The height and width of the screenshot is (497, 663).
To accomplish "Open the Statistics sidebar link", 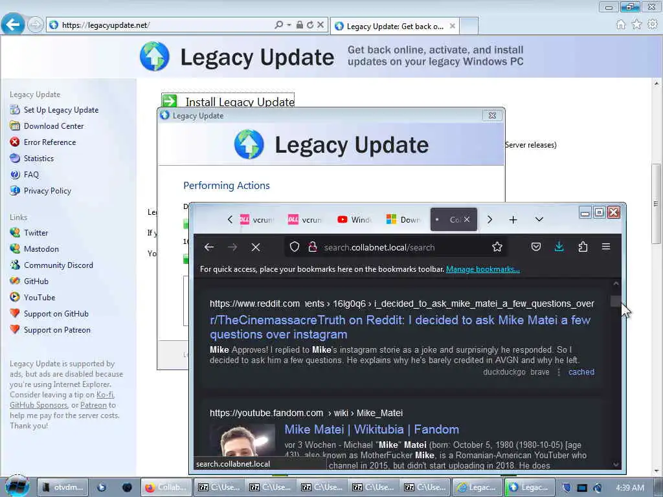I will pyautogui.click(x=38, y=159).
